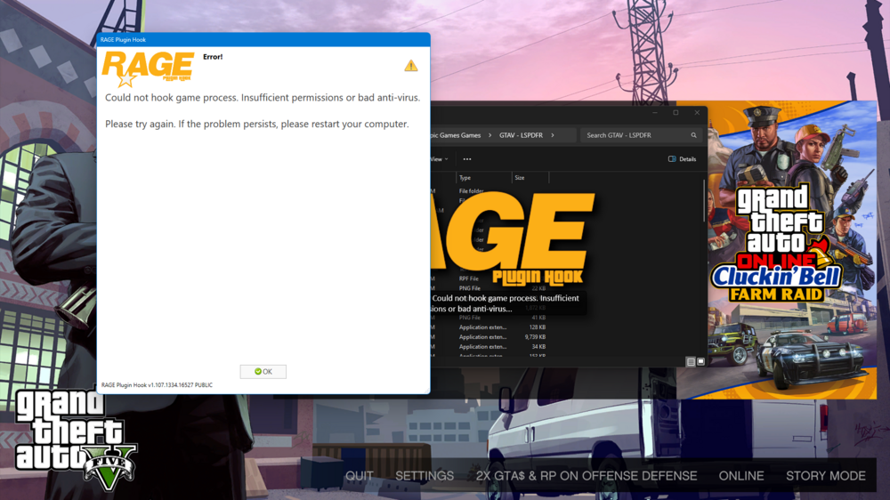Click the RAGE Plugin Hook dialog title bar

(263, 40)
